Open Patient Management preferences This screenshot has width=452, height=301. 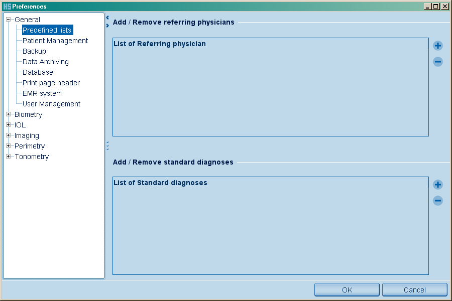tap(55, 41)
